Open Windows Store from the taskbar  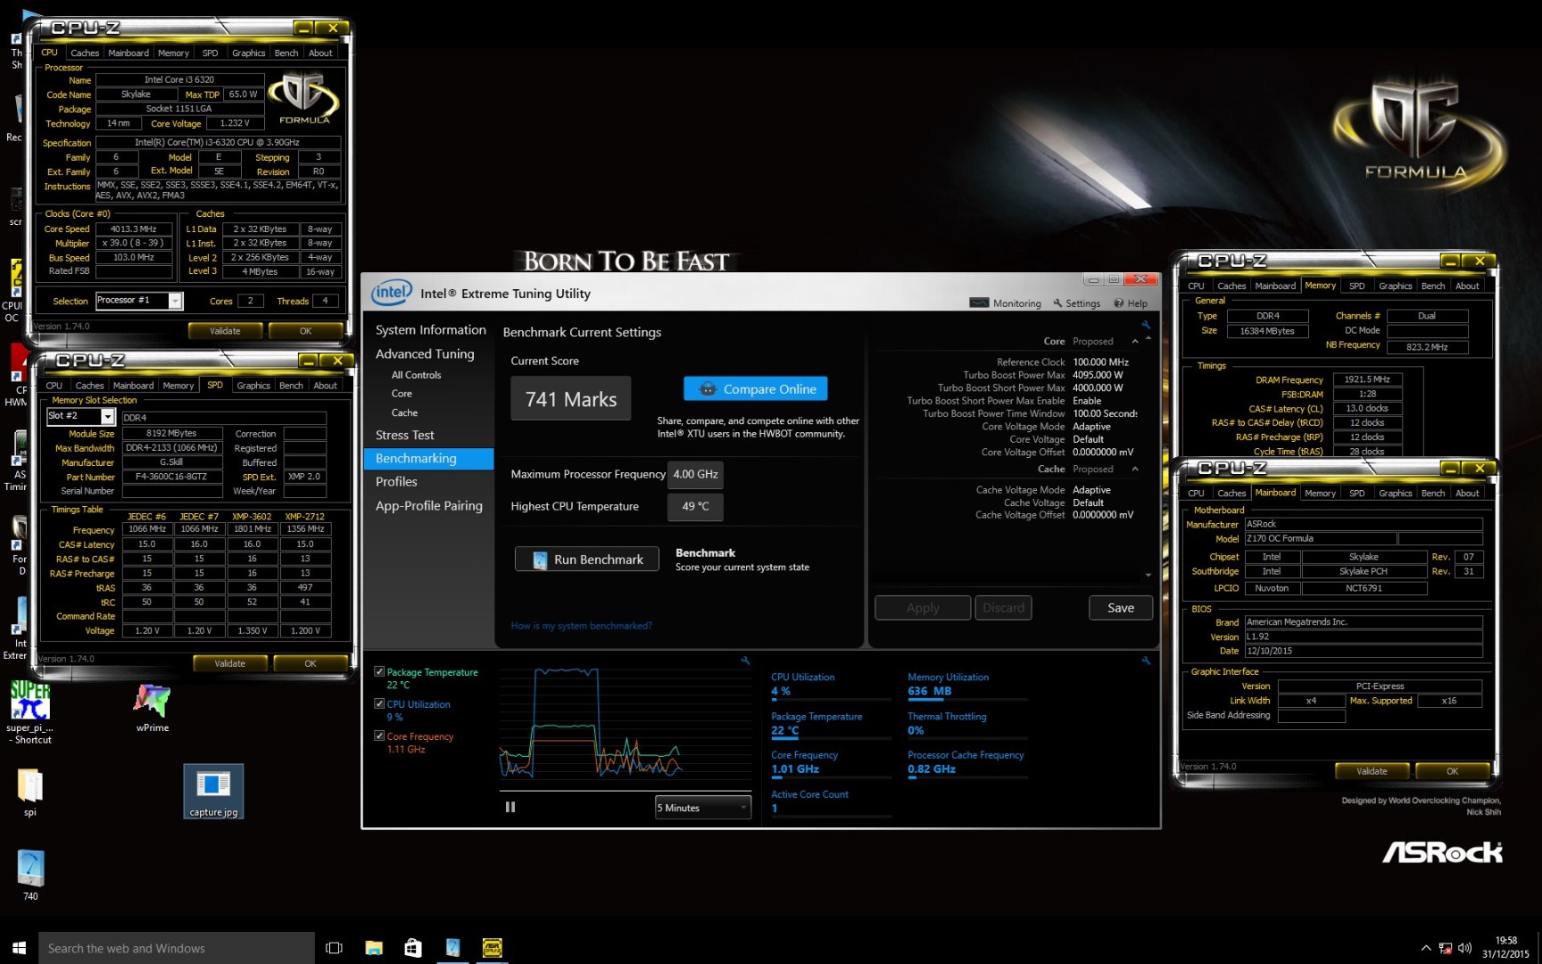click(x=413, y=948)
